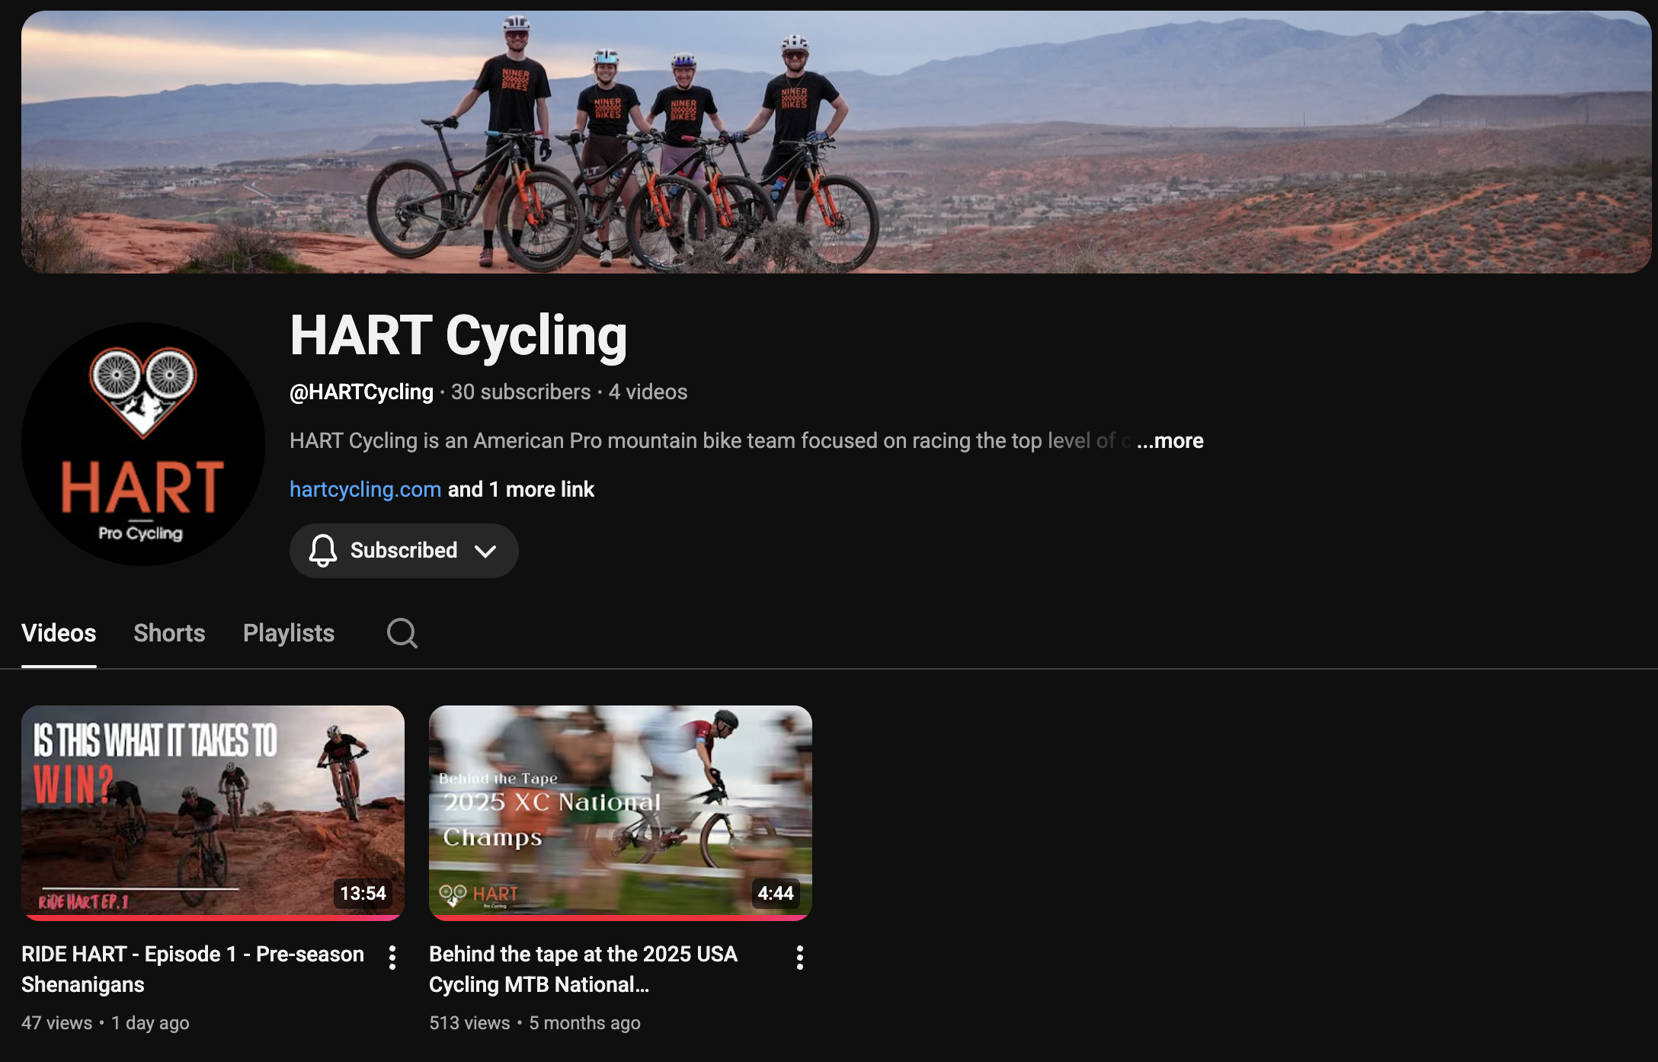Screen dimensions: 1658x1062
Task: Open options menu for RIDE HART Episode 1
Action: [x=392, y=958]
